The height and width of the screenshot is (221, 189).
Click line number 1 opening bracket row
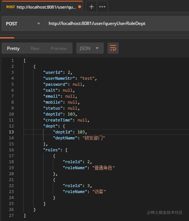tap(13, 61)
